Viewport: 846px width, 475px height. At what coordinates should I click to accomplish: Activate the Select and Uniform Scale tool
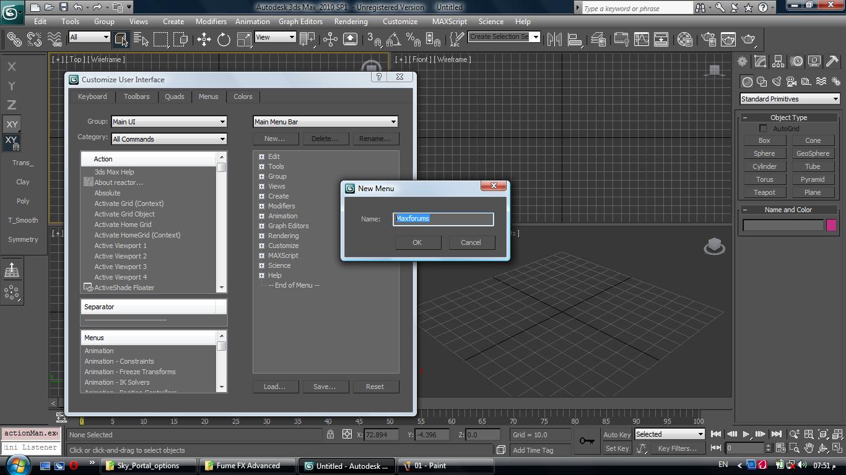point(244,40)
